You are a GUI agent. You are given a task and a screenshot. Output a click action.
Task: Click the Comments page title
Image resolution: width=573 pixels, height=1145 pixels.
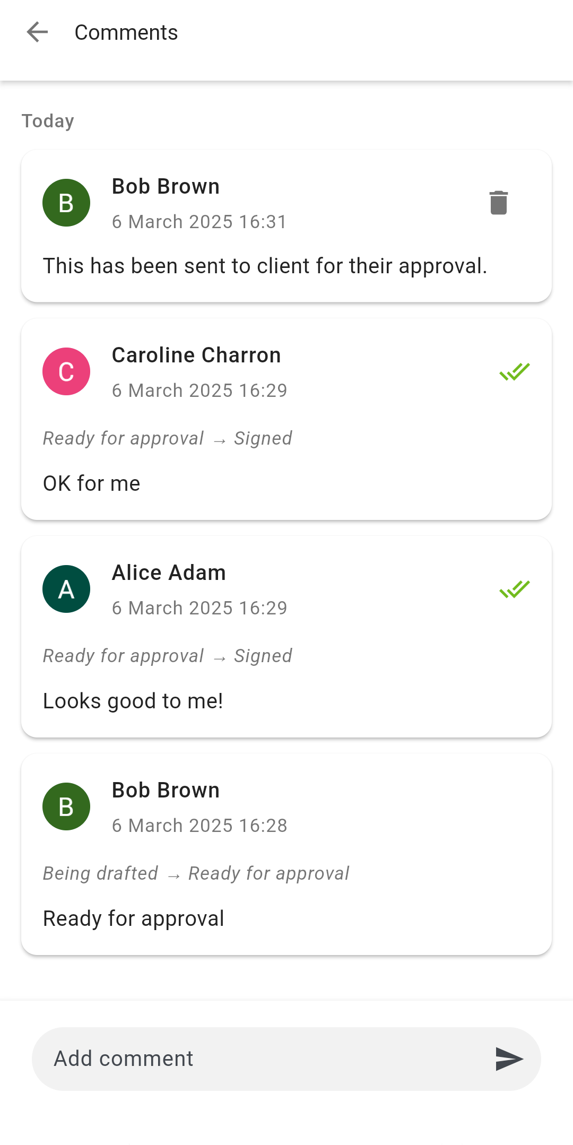[126, 32]
